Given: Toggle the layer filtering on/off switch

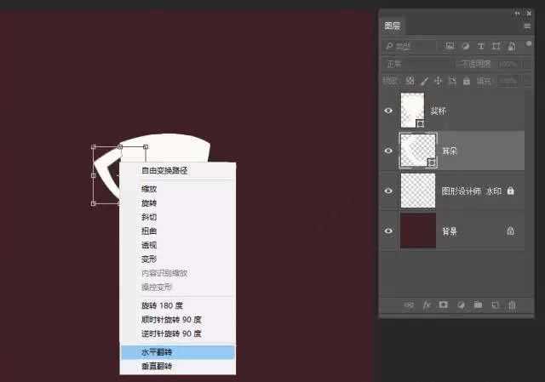Looking at the screenshot, I should tap(529, 43).
